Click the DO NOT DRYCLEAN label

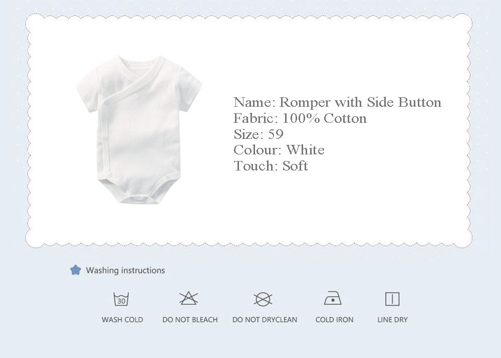click(265, 319)
